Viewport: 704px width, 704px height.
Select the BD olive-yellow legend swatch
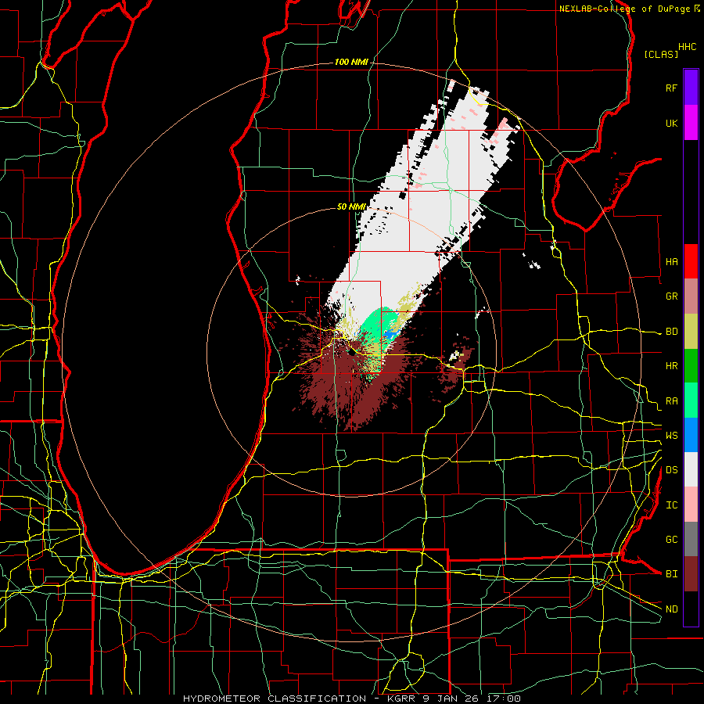coord(691,332)
